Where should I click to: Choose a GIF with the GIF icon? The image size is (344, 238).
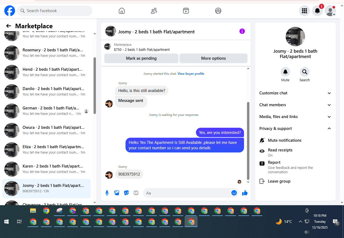click(136, 193)
